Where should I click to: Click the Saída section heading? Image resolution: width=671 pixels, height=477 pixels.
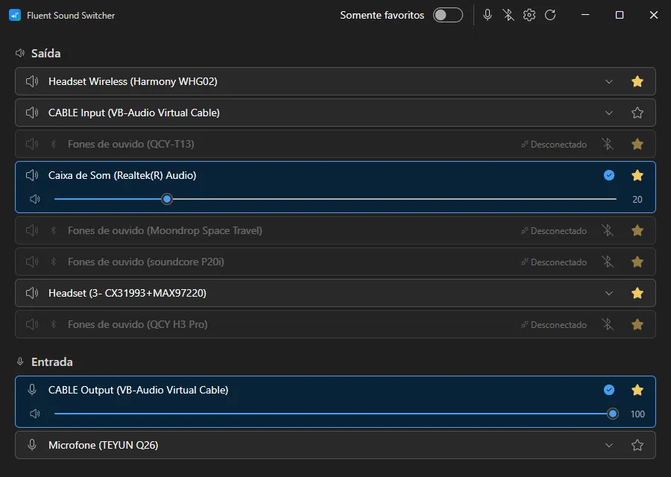tap(45, 54)
